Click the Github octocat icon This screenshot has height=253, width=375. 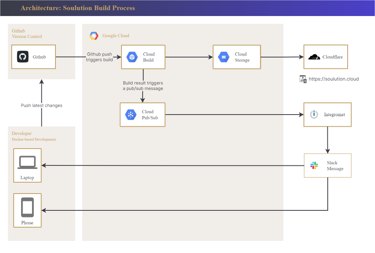23,57
